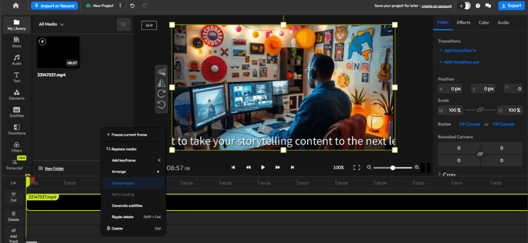Open the Stock media sidebar panel
528x243 pixels.
click(16, 41)
